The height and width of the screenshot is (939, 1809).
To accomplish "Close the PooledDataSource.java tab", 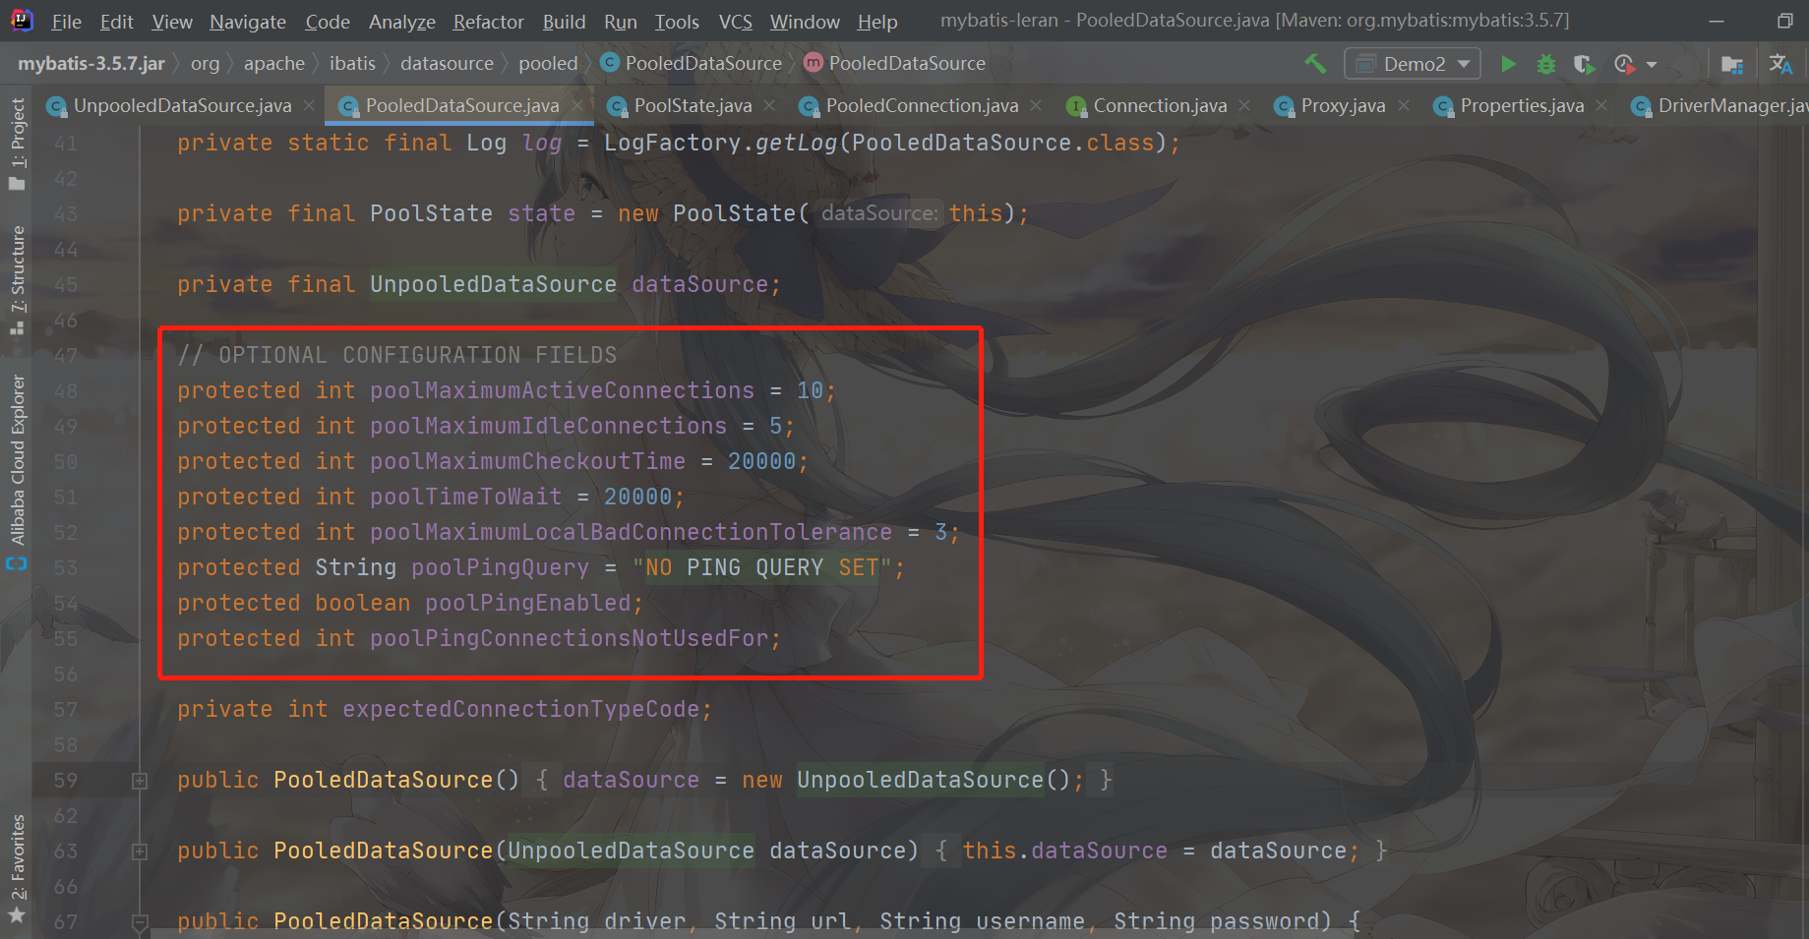I will [577, 105].
